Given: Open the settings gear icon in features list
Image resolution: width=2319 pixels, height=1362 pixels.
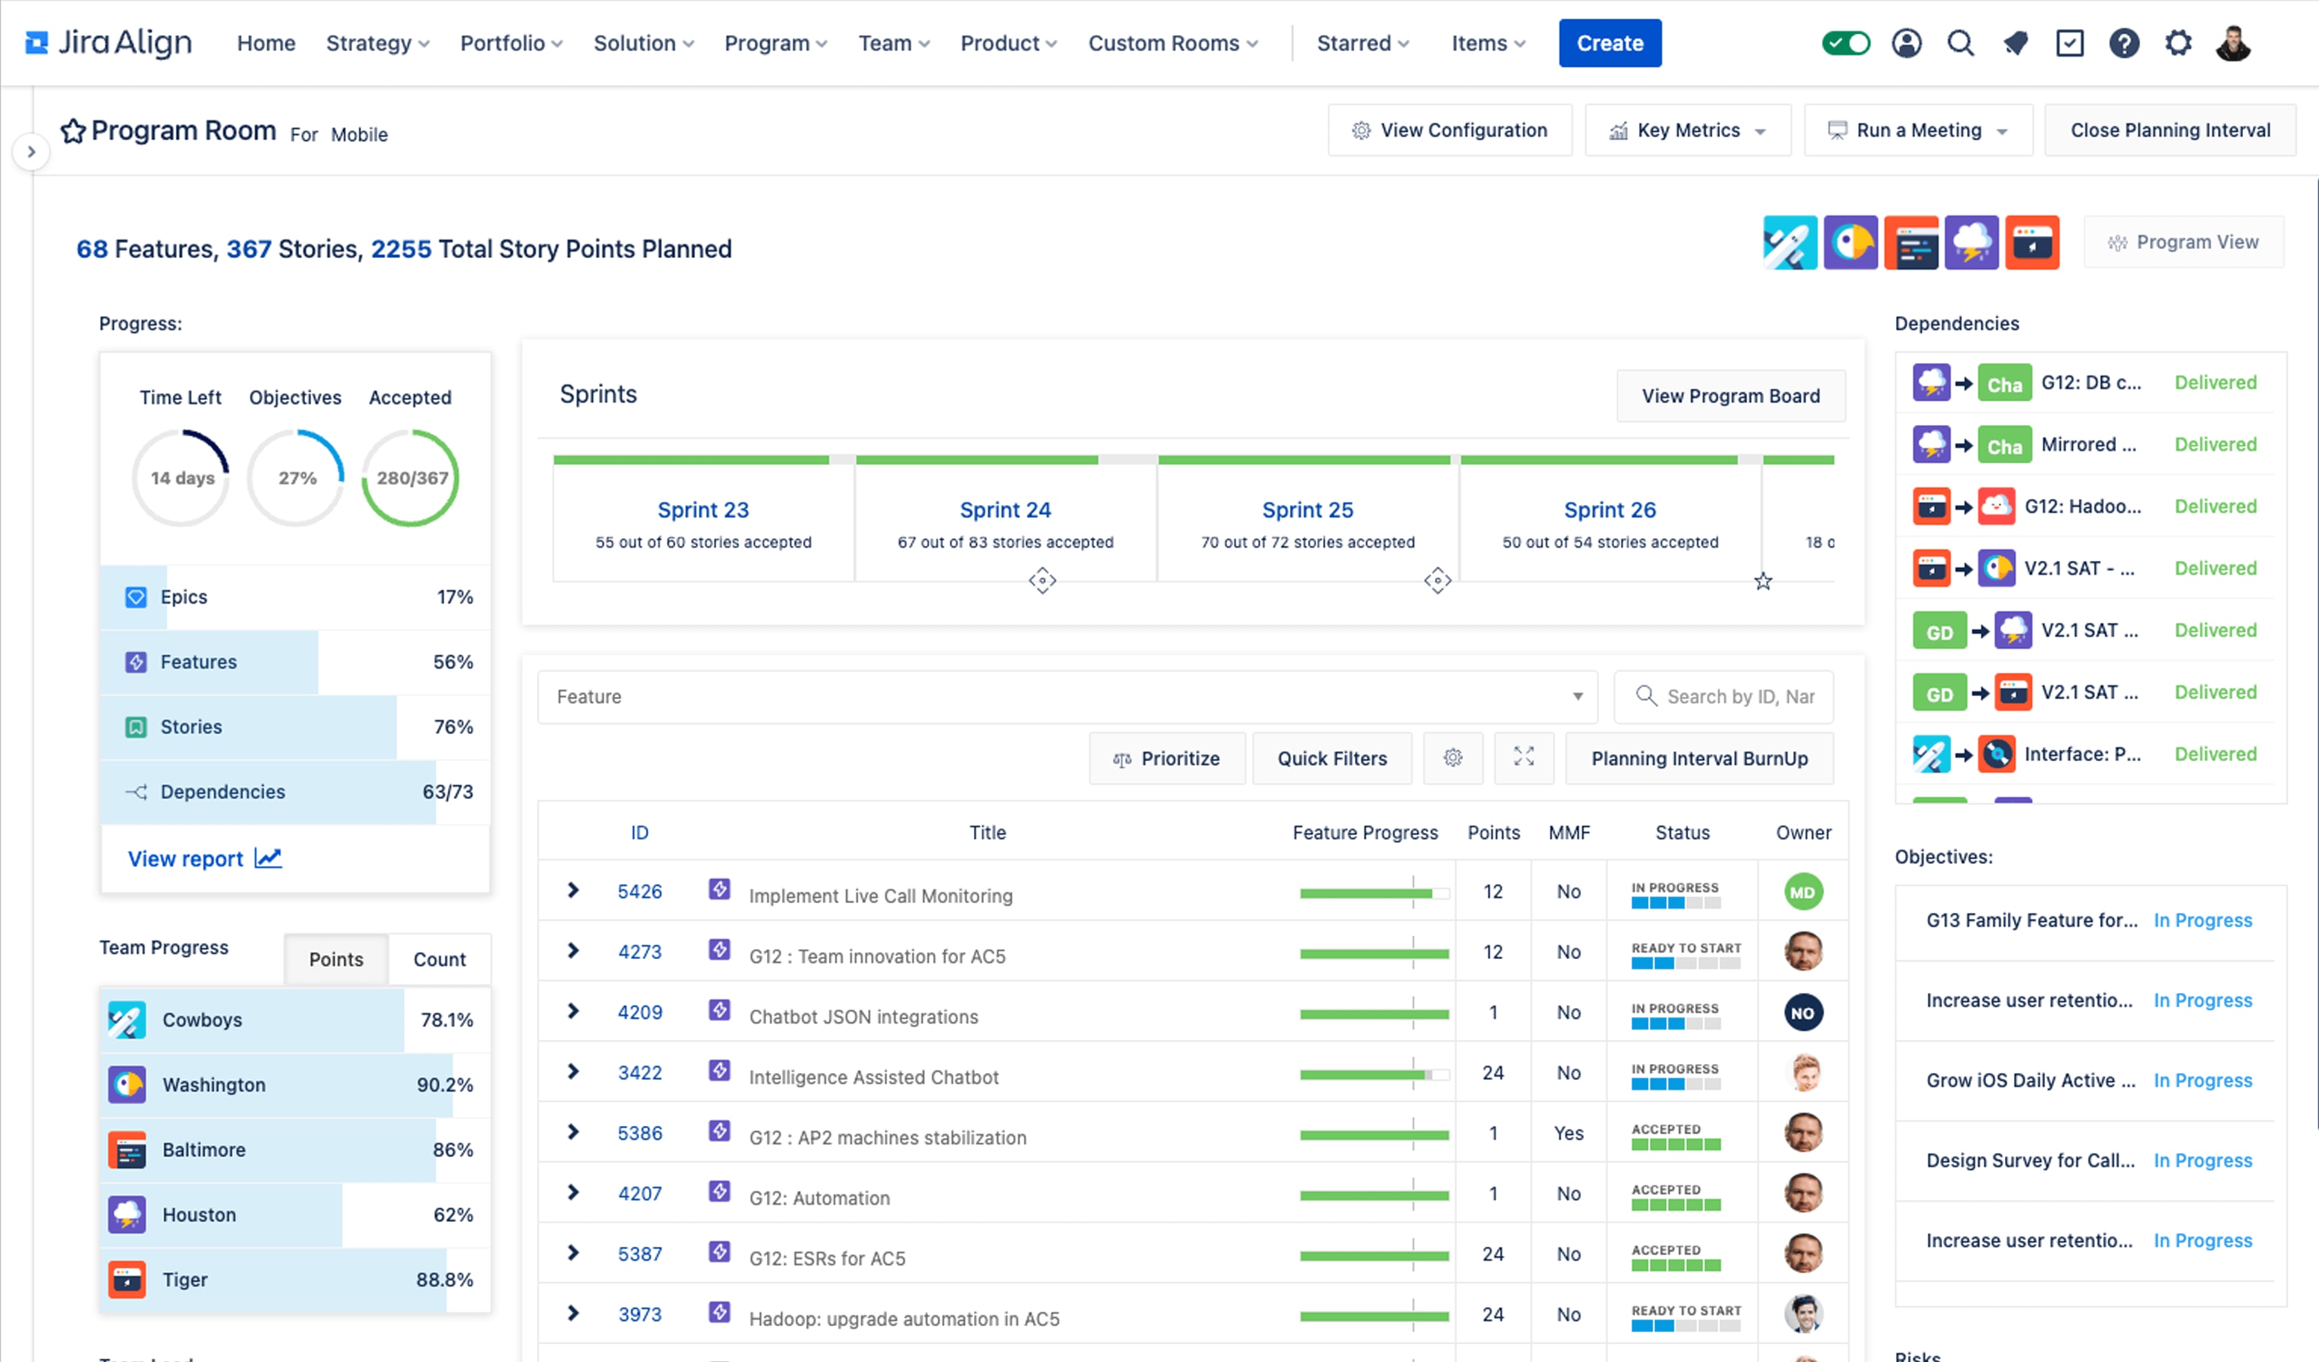Looking at the screenshot, I should pyautogui.click(x=1453, y=757).
